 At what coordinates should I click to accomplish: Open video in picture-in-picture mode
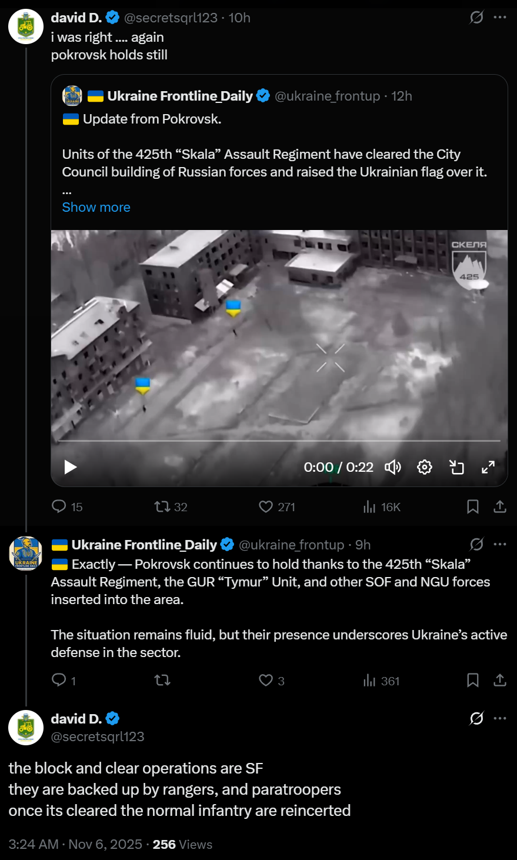(x=457, y=467)
